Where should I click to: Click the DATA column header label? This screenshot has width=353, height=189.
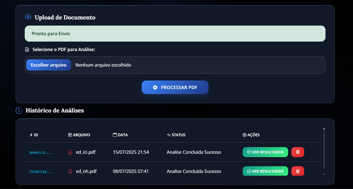coord(123,135)
